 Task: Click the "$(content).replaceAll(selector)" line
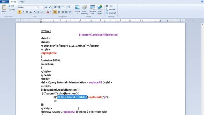[x=98, y=35]
